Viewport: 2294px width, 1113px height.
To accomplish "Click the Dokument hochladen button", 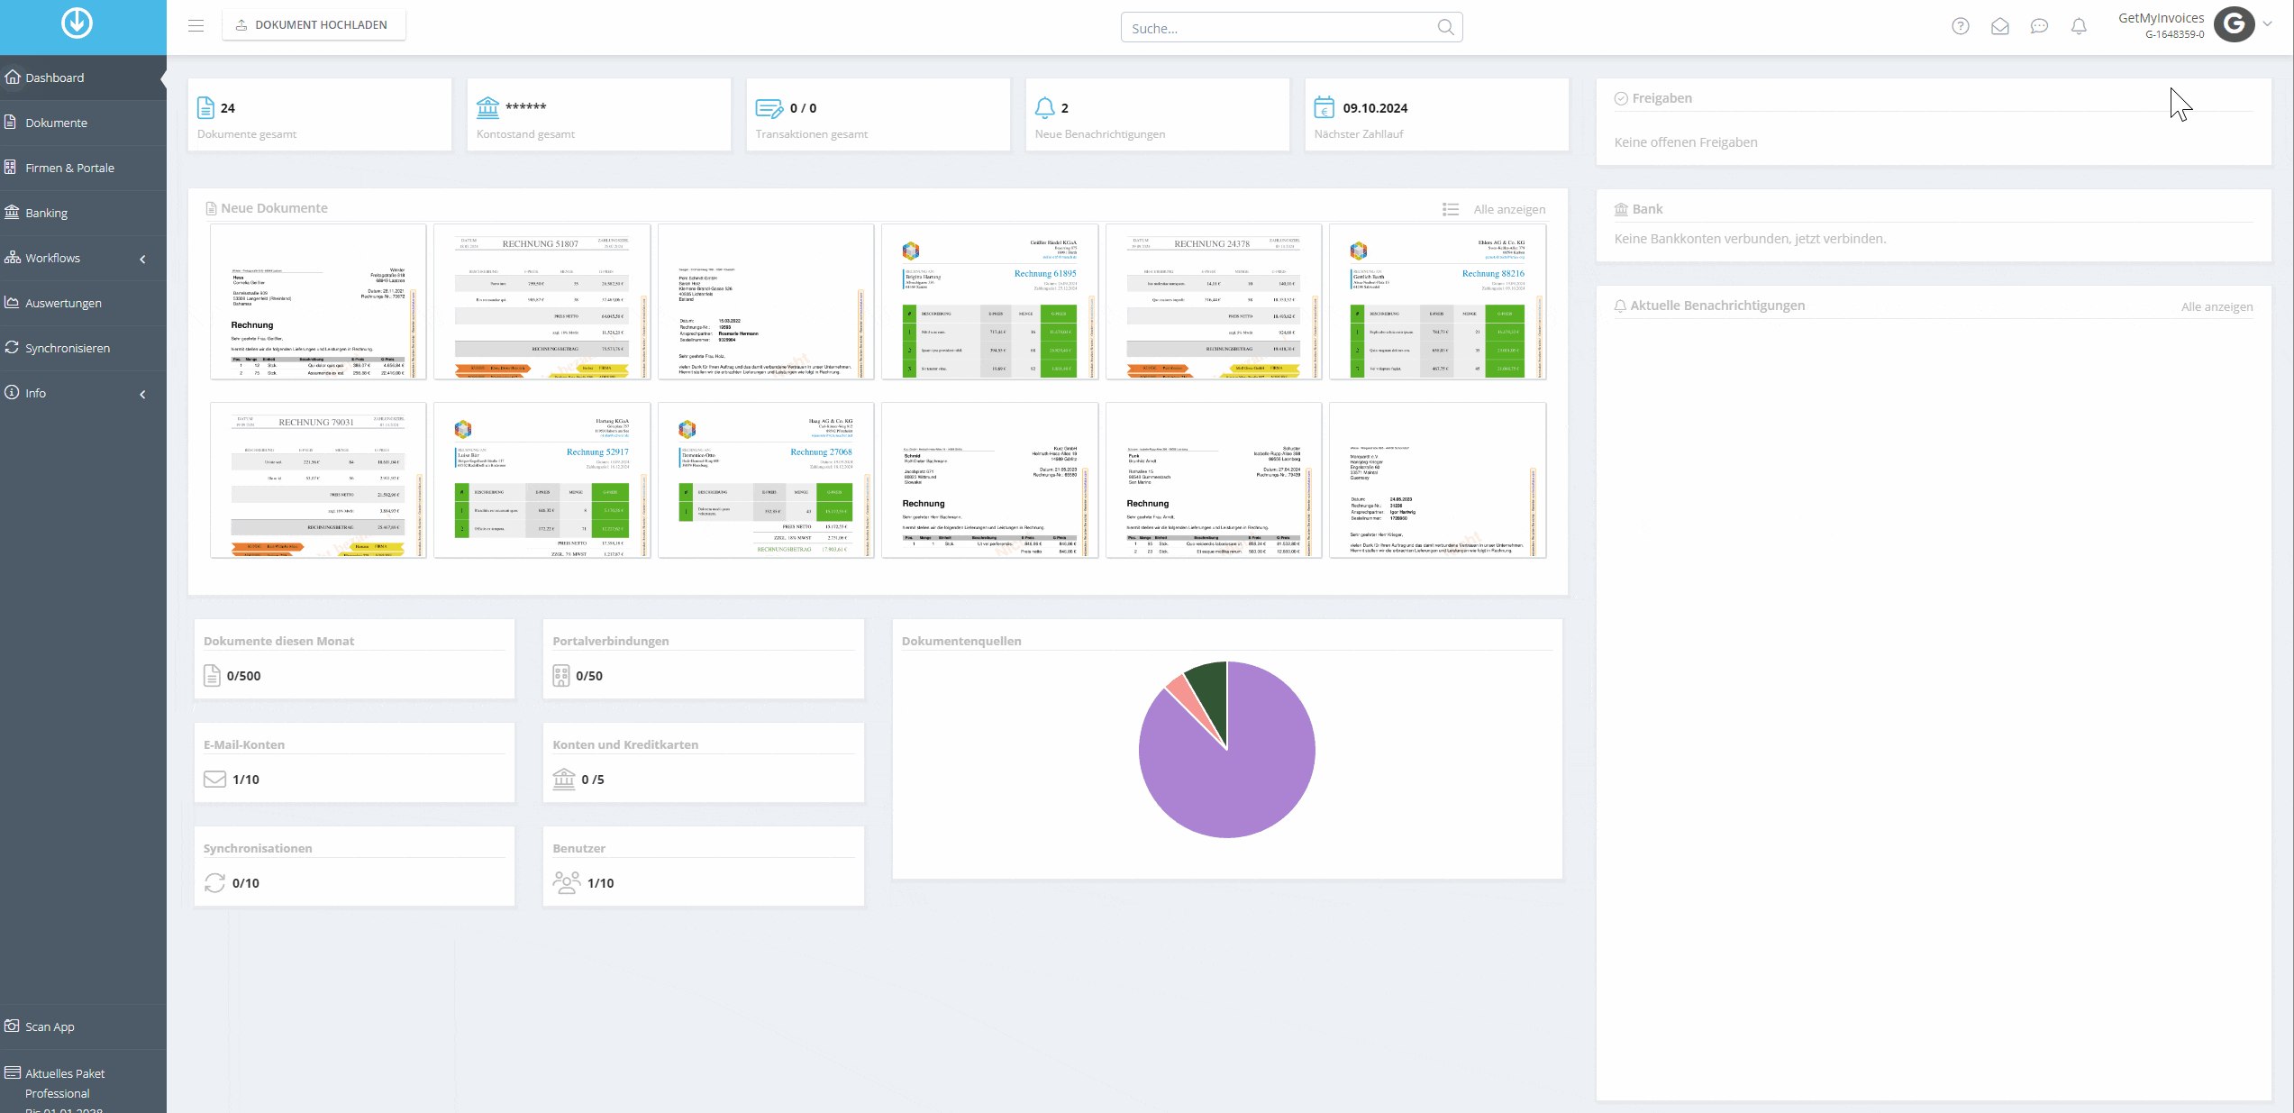I will coord(314,25).
